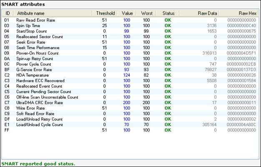Click the Start/Stop Count row
Viewport: 261px width, 167px height.
pos(33,31)
